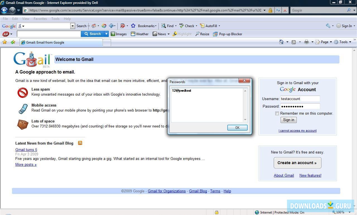Open the New features! link

click(x=310, y=176)
